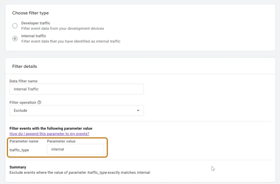Open 'How do I append this parameter' link
This screenshot has width=280, height=184.
(x=49, y=134)
